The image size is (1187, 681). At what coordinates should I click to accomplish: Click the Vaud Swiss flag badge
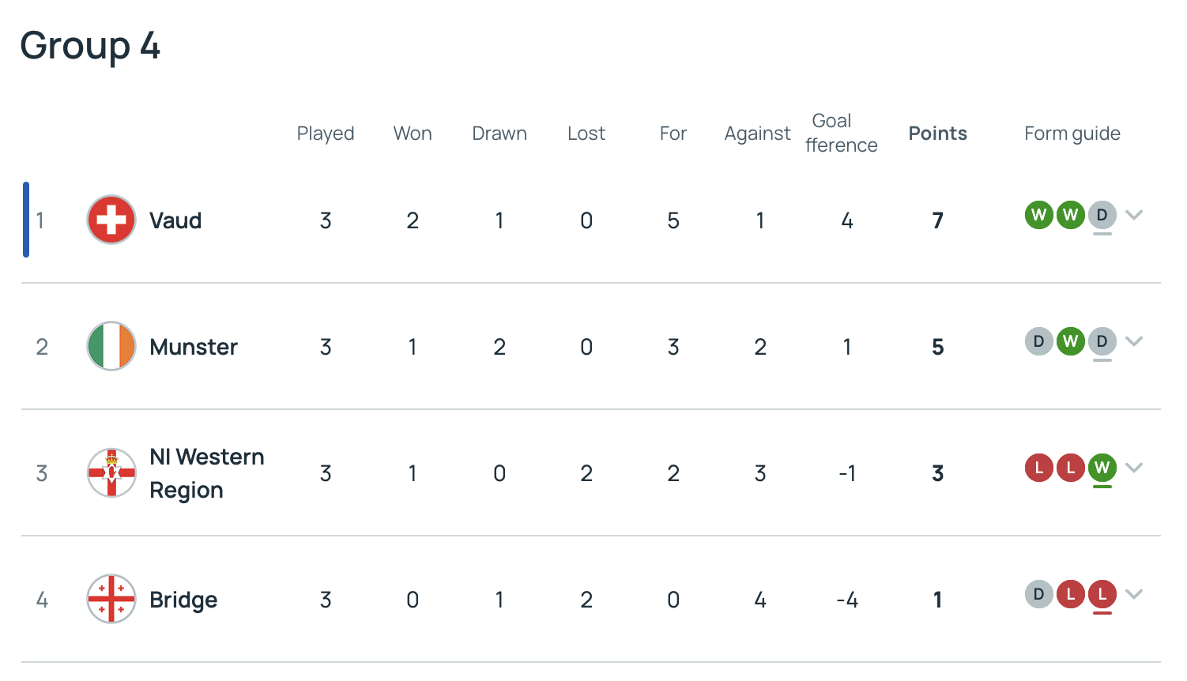111,220
